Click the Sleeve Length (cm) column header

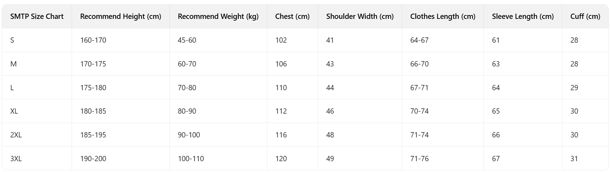click(x=523, y=16)
